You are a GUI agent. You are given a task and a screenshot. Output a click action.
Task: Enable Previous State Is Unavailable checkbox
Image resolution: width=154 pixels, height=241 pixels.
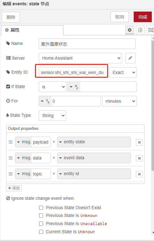41,224
